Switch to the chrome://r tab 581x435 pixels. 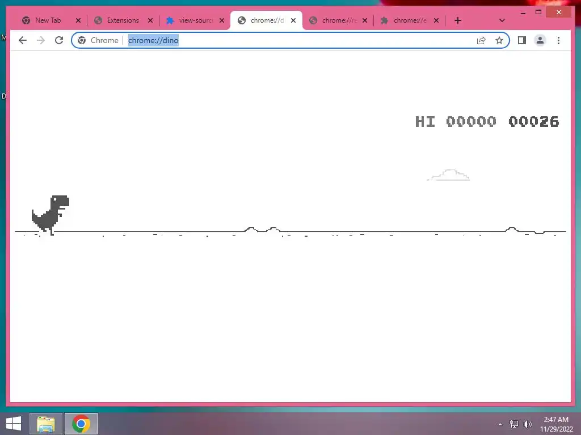(x=338, y=20)
